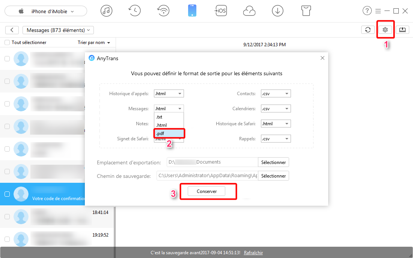Click the Conserver button
This screenshot has height=258, width=413.
point(206,191)
